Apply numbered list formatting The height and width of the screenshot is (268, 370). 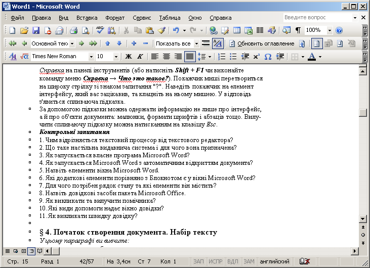coord(222,57)
